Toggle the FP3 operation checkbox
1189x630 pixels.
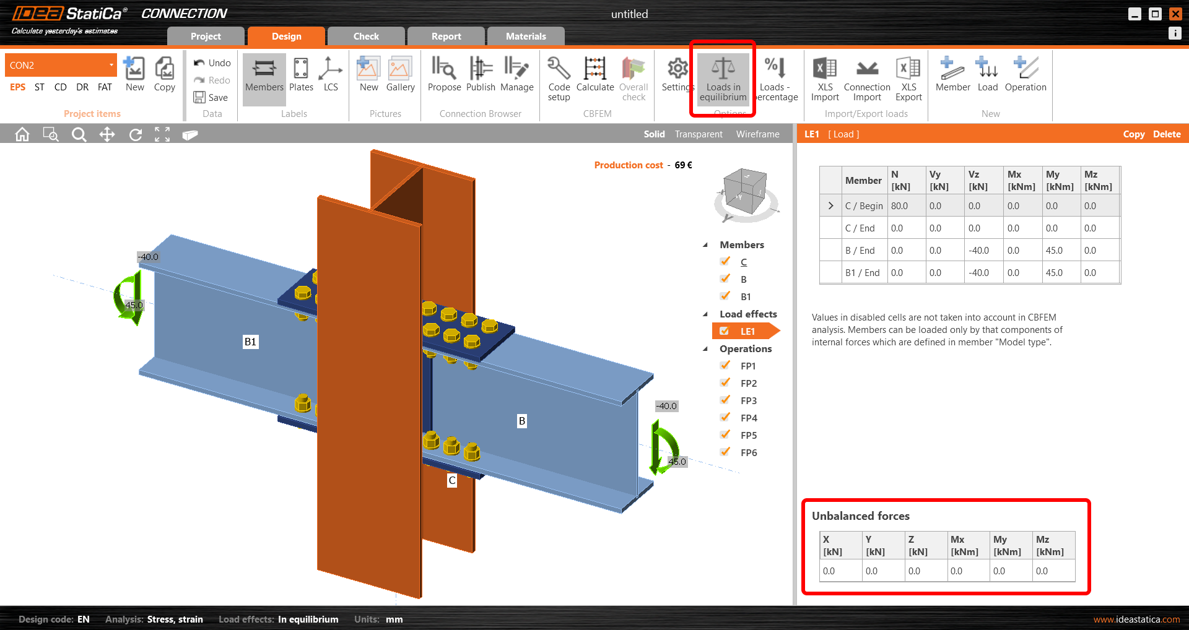(725, 400)
